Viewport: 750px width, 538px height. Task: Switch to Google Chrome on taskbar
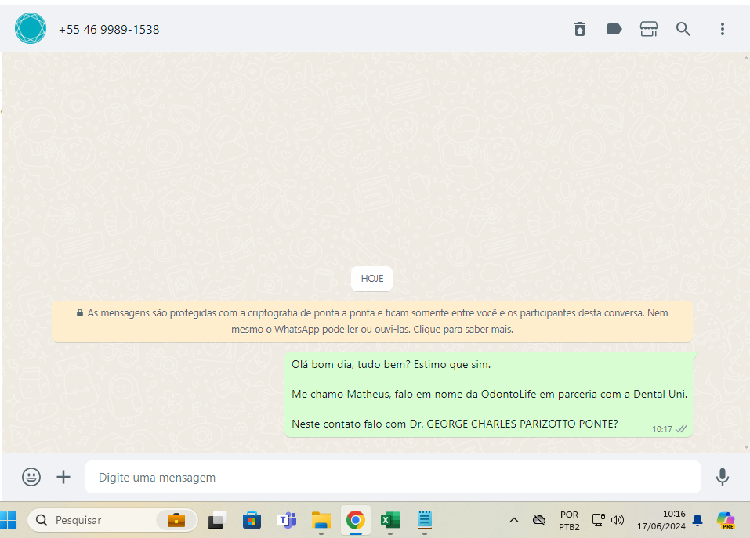tap(355, 520)
